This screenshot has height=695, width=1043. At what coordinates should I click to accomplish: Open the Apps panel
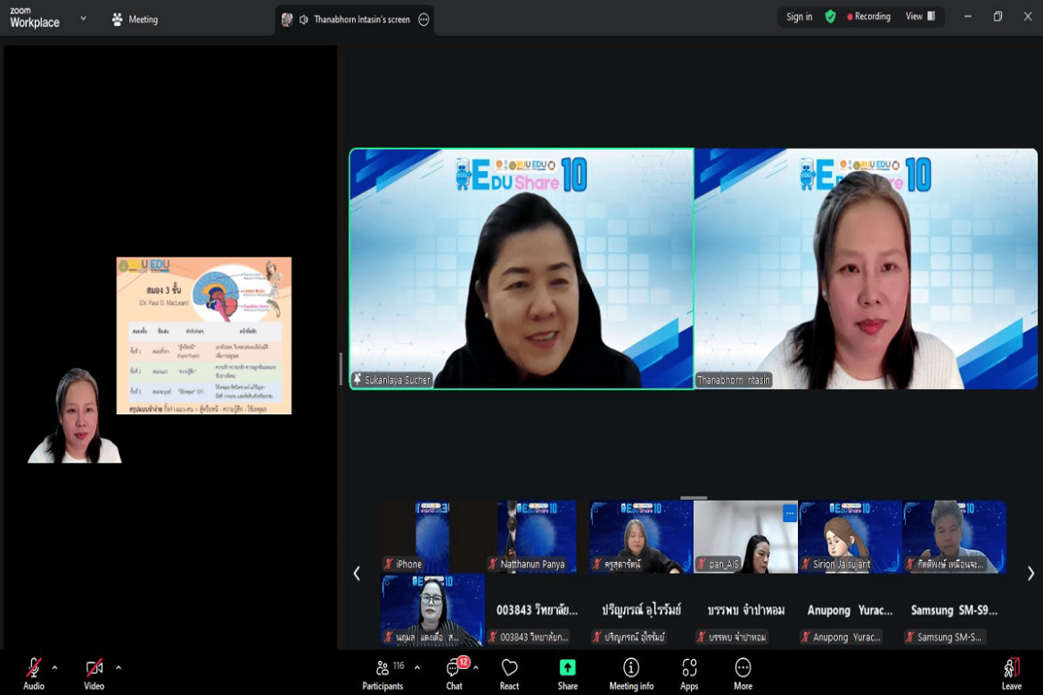pos(689,673)
